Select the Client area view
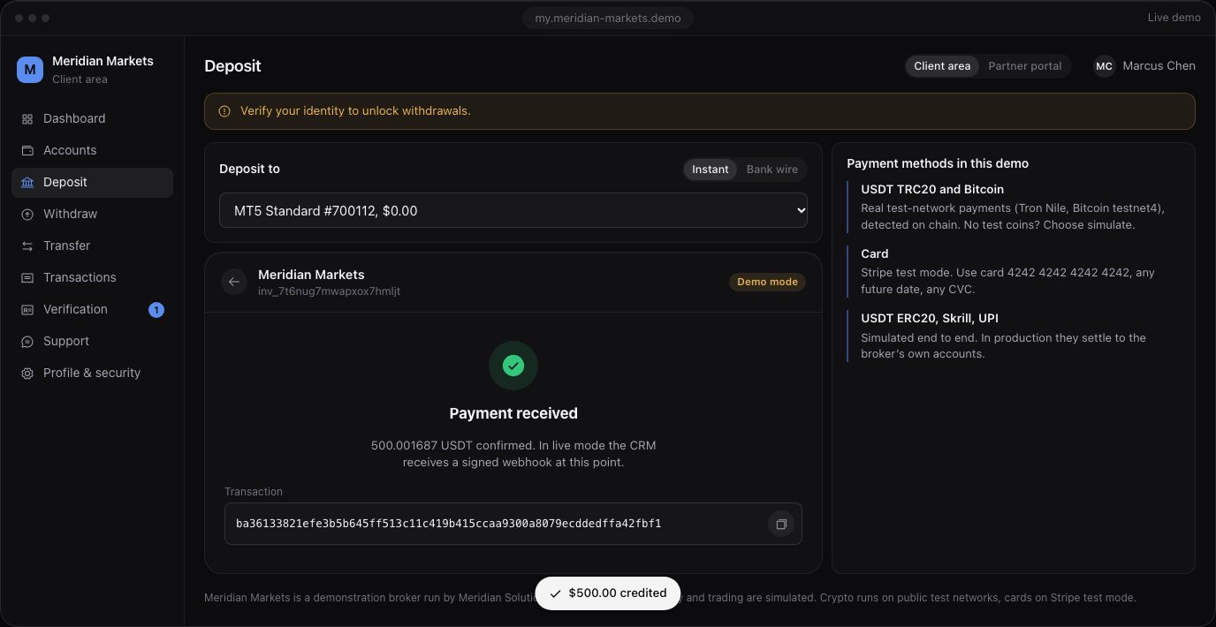The image size is (1216, 627). (942, 66)
